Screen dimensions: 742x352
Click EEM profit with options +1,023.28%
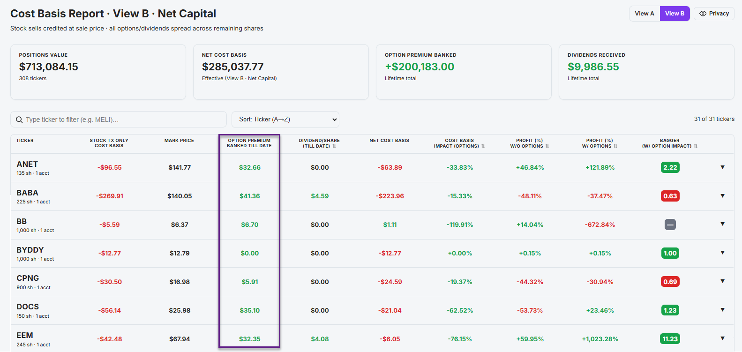[x=600, y=339]
